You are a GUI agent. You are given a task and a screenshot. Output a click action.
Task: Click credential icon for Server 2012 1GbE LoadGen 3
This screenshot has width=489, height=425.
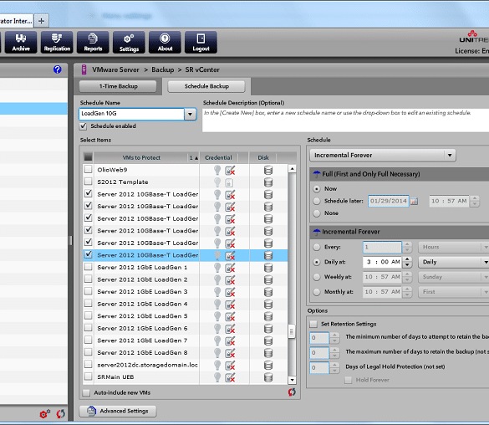tap(230, 292)
